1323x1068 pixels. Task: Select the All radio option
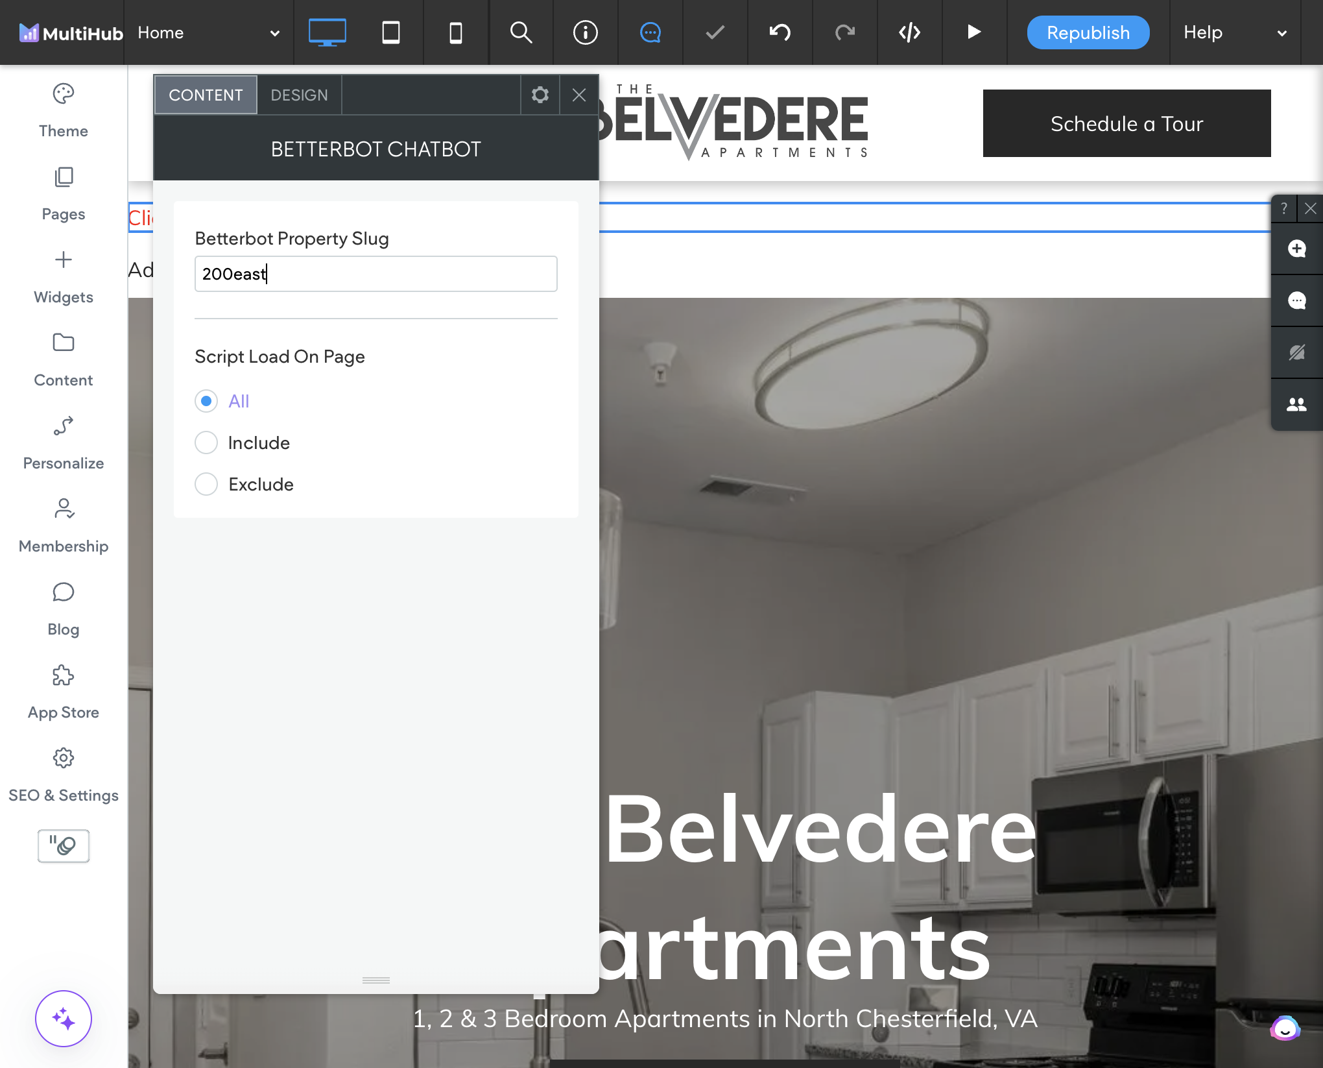(x=206, y=401)
